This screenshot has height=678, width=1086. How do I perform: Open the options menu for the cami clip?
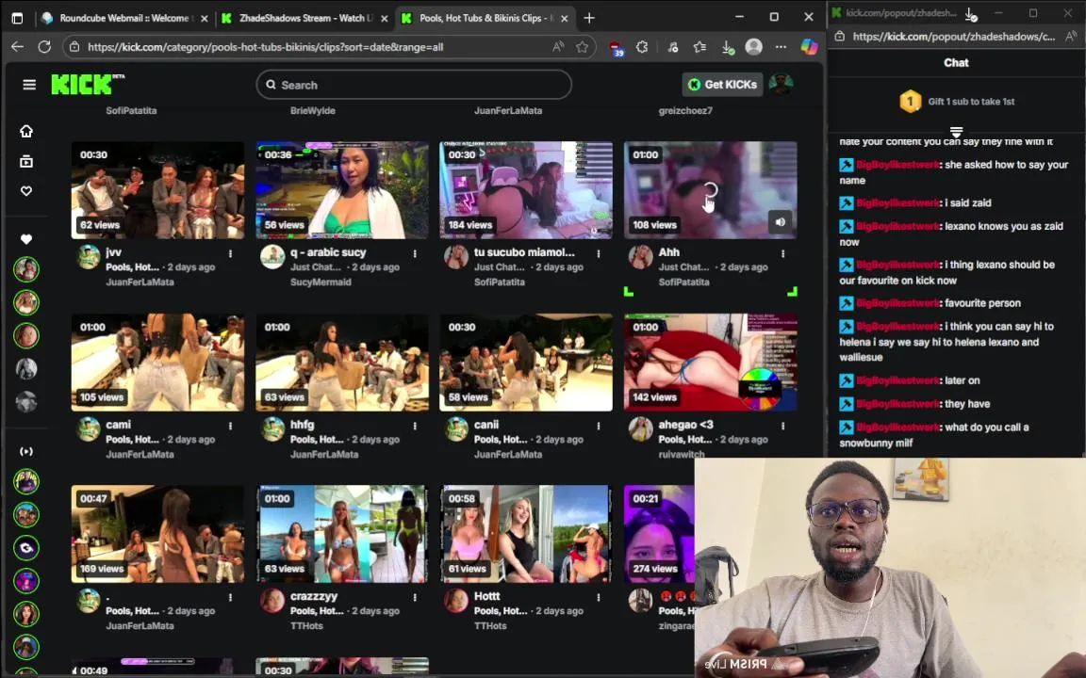pyautogui.click(x=231, y=427)
